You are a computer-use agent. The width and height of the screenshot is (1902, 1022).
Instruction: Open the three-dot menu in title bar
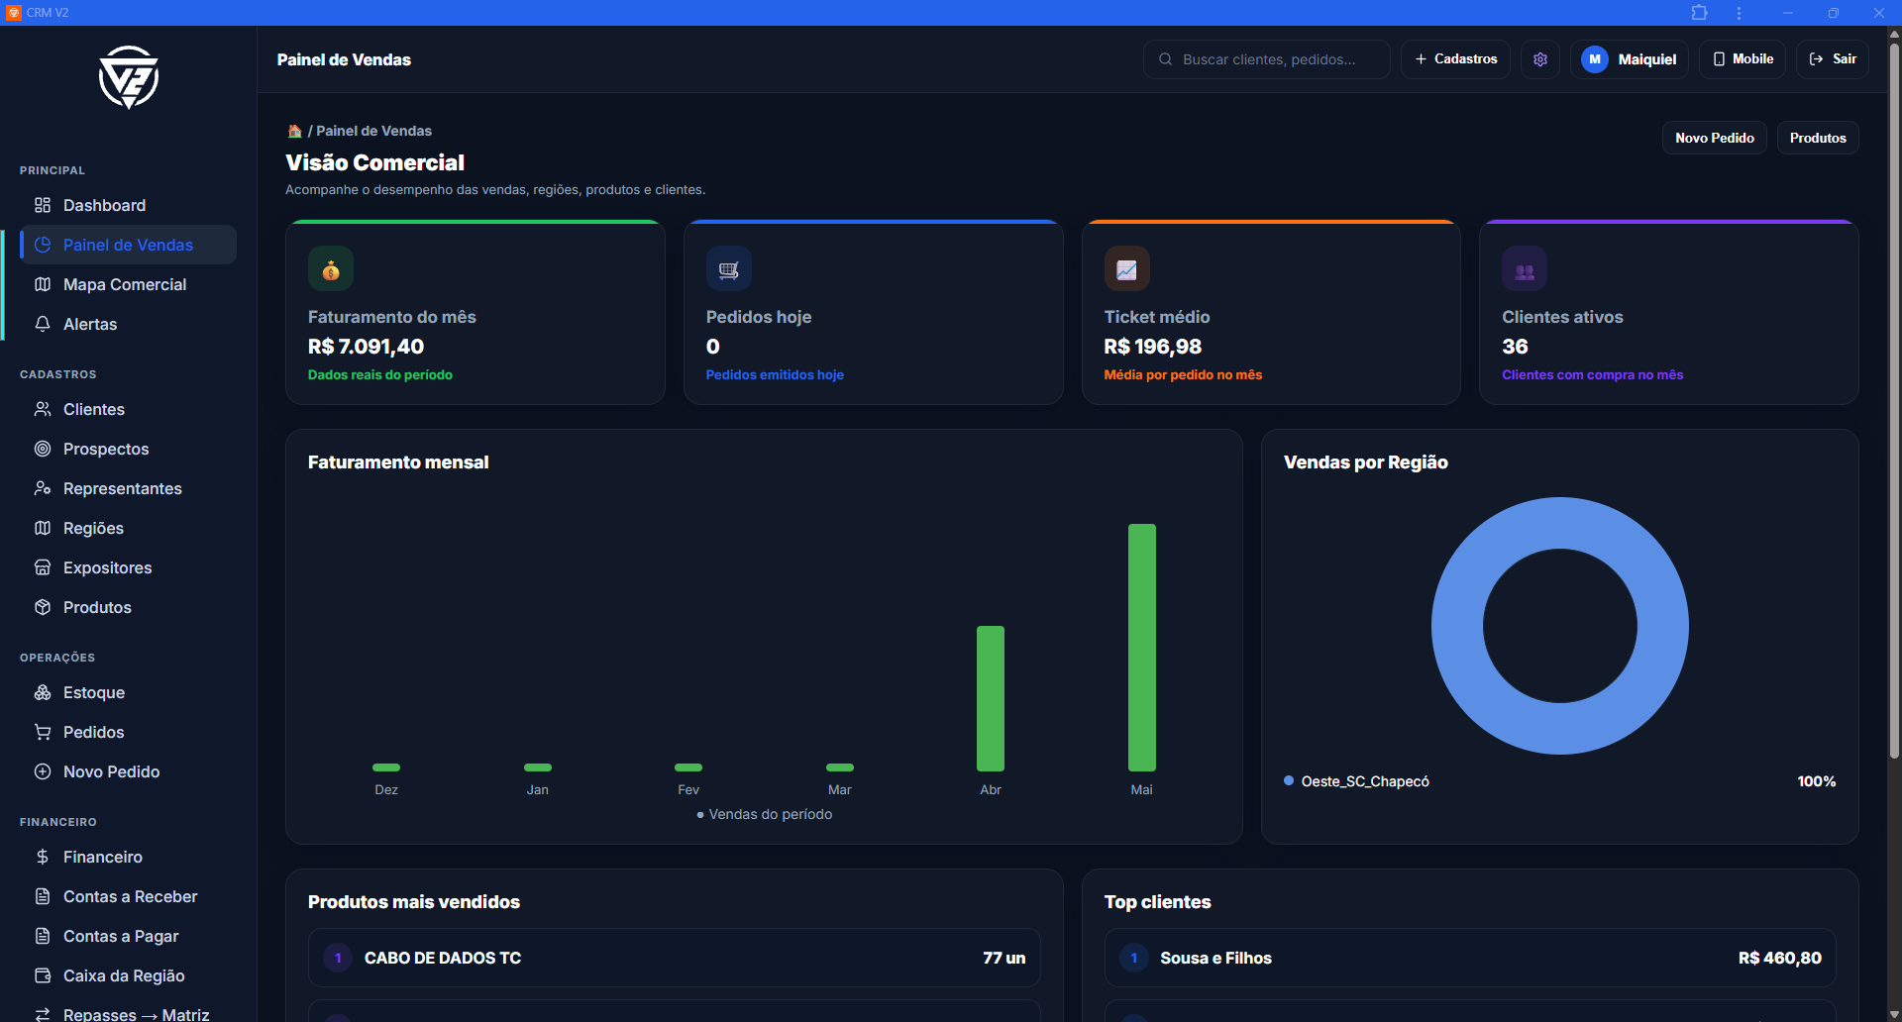click(x=1739, y=13)
